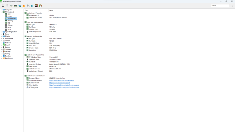Image resolution: width=235 pixels, height=132 pixels.
Task: Open the Chipset page in tree
Action: (10, 25)
